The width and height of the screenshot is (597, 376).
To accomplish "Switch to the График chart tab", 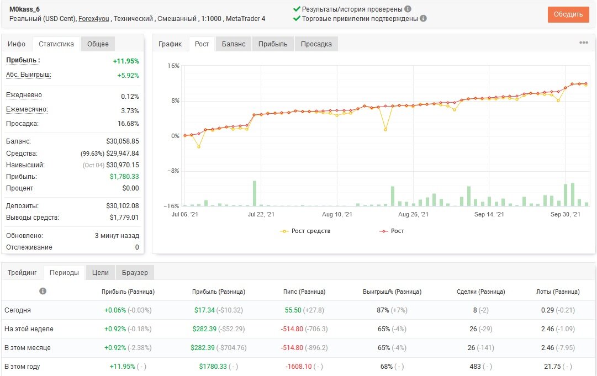I will (x=170, y=44).
